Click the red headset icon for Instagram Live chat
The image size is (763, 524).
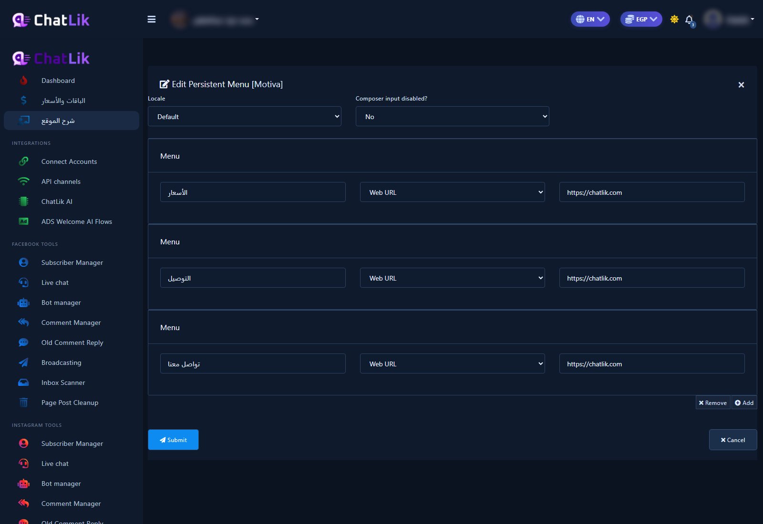point(23,464)
